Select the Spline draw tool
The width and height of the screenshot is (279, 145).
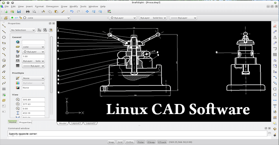(x=4, y=83)
